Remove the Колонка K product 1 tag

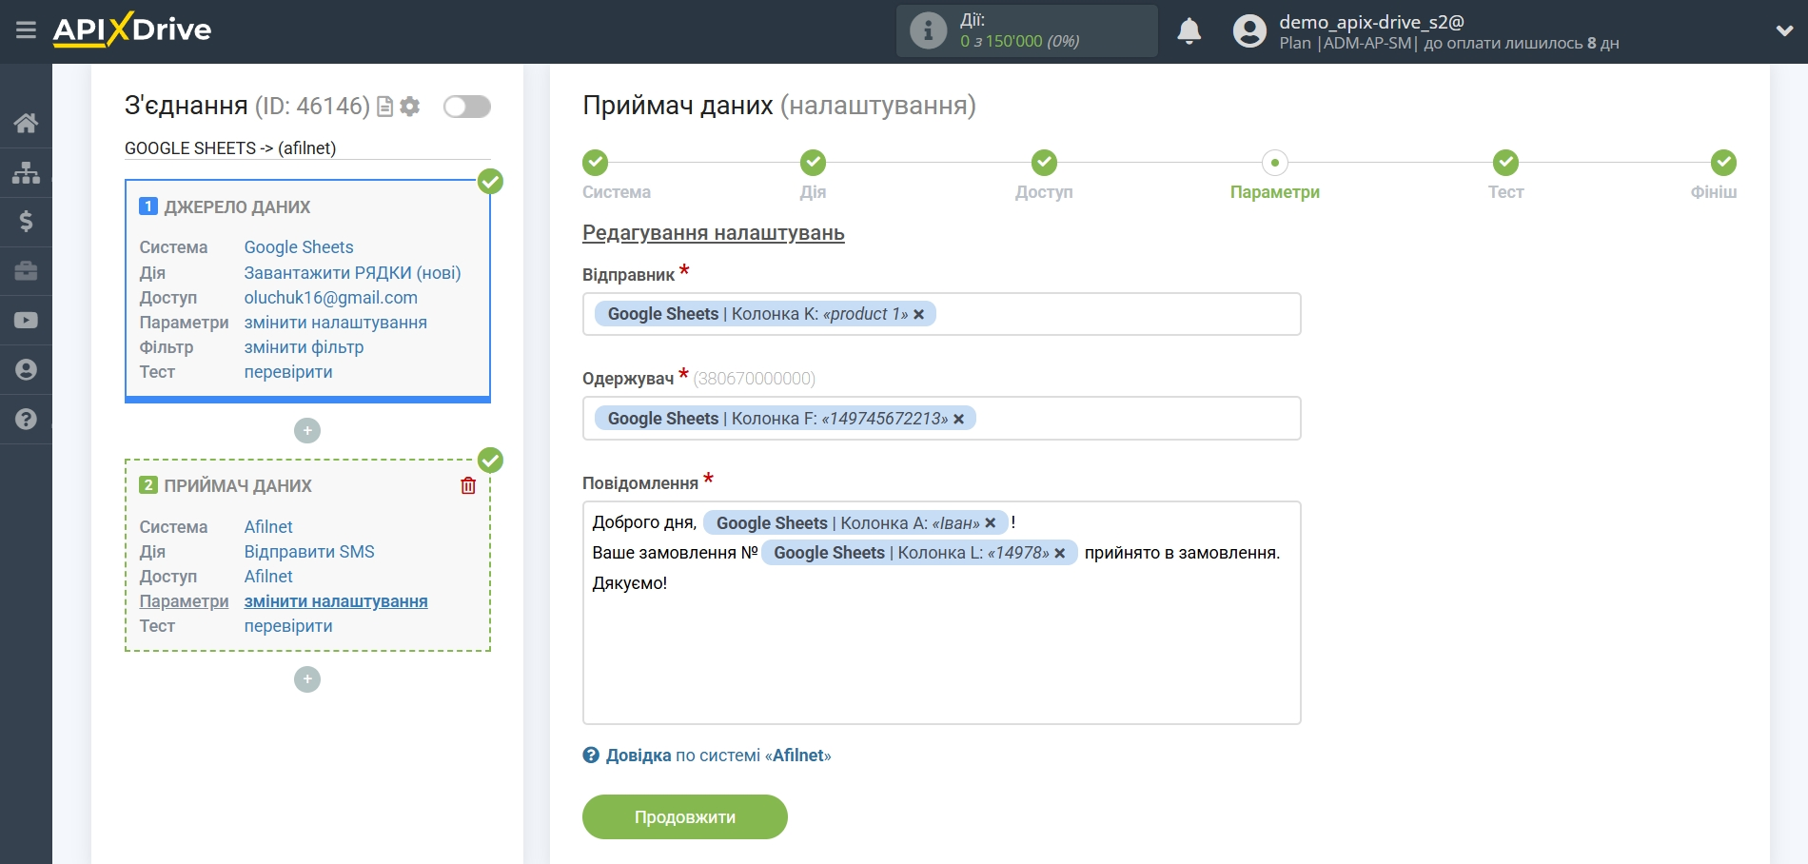click(919, 315)
